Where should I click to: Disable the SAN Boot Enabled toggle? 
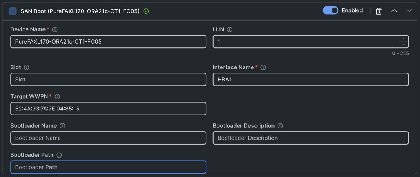pyautogui.click(x=330, y=11)
